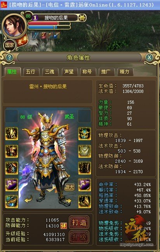Rotate character left with gold arrow
160x252 pixels.
(x=28, y=199)
